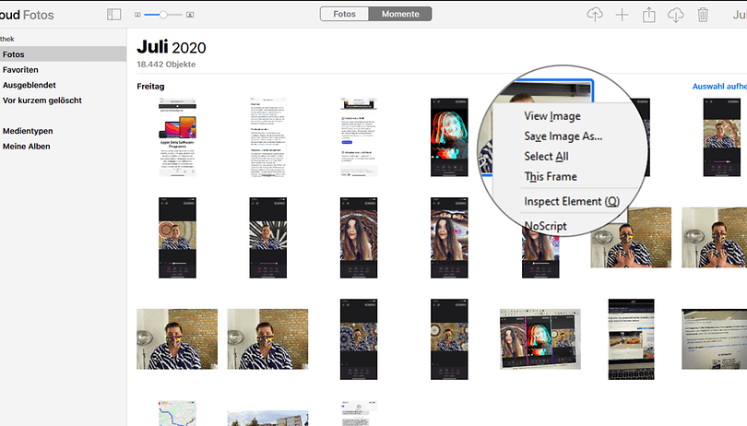
Task: Adjust the thumbnail size slider
Action: coord(164,15)
